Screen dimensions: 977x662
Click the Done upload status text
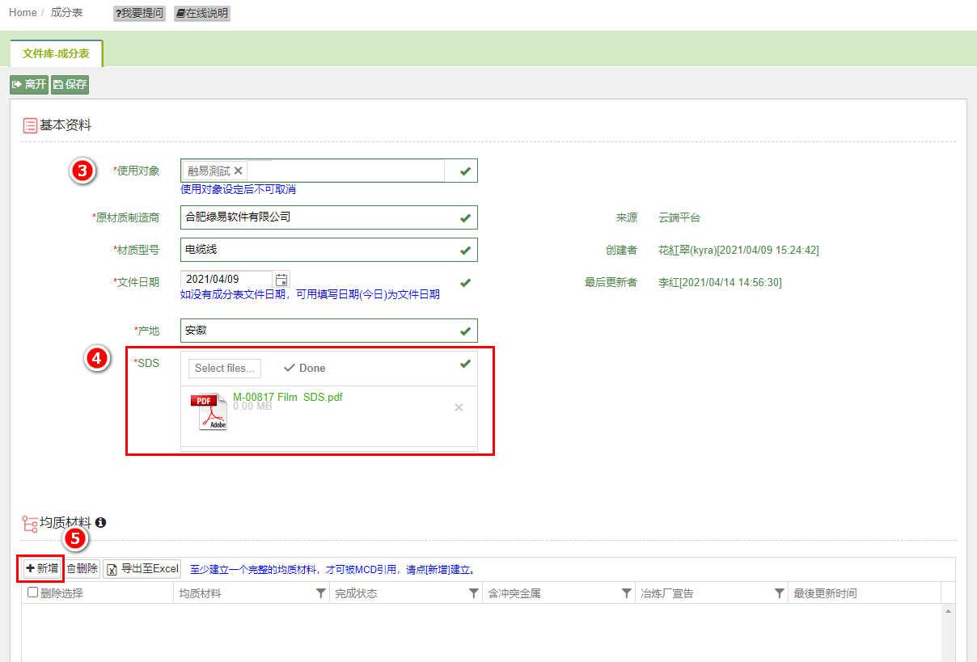point(312,368)
